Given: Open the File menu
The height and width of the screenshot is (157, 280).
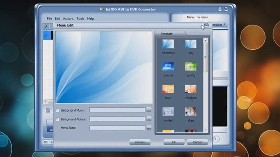Looking at the screenshot, I should [x=49, y=18].
